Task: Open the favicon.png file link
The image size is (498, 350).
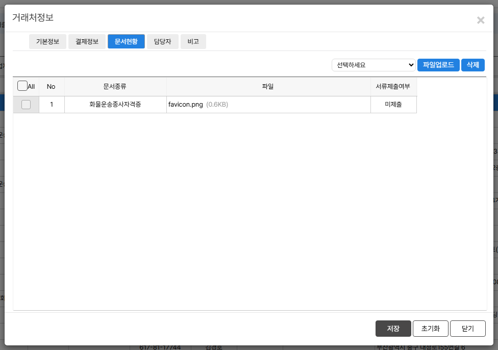Action: (x=186, y=105)
